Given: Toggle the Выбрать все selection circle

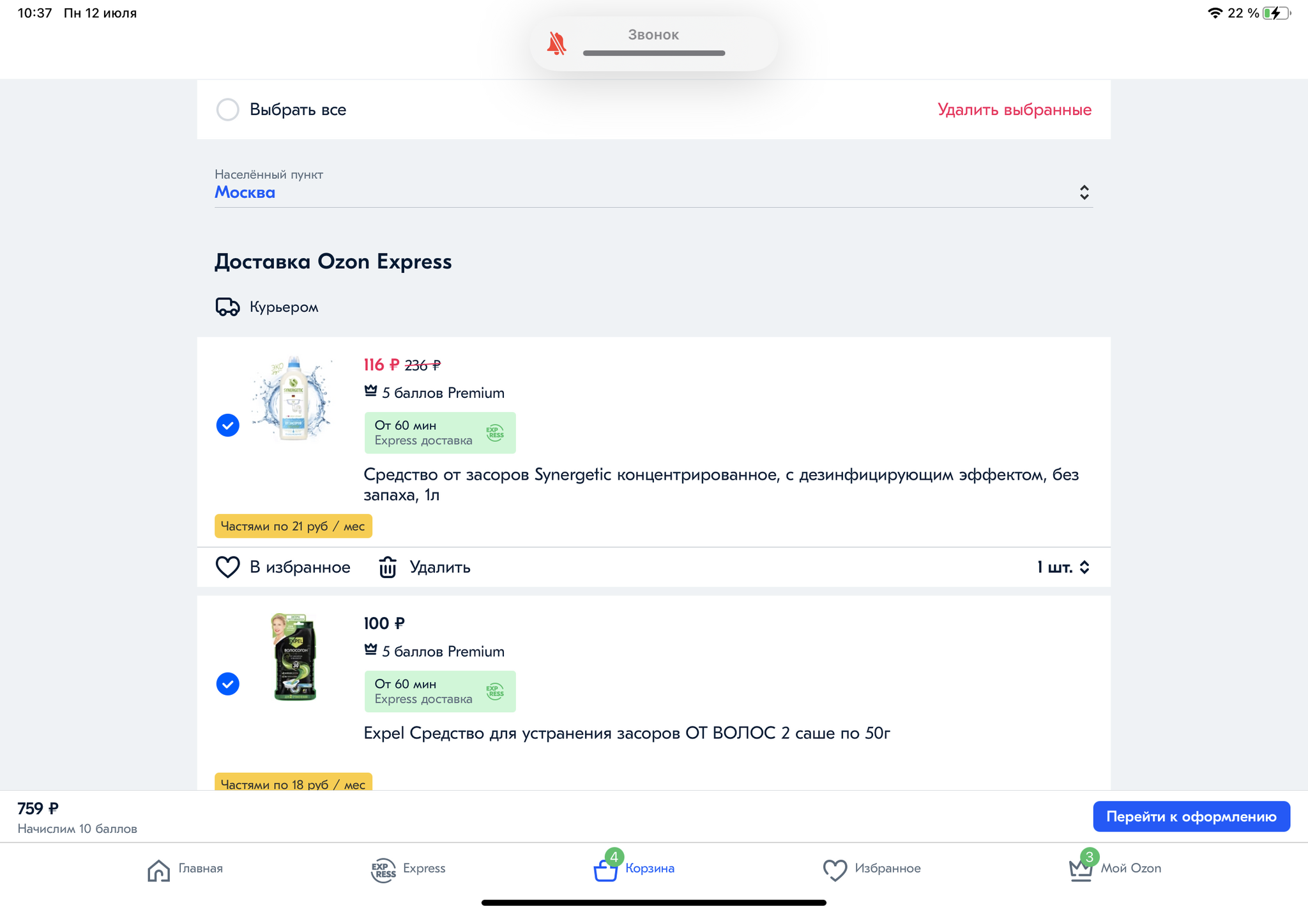Looking at the screenshot, I should pyautogui.click(x=227, y=110).
